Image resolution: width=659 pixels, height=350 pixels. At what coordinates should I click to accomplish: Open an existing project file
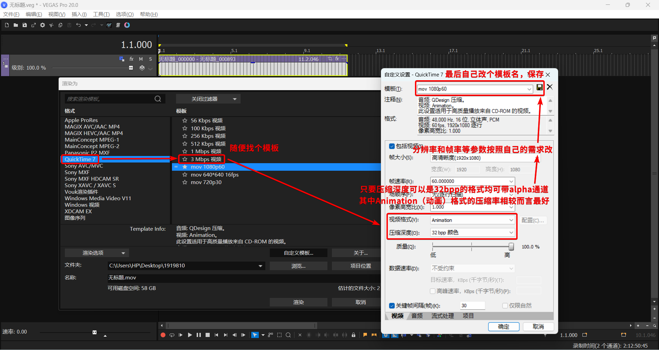point(15,25)
